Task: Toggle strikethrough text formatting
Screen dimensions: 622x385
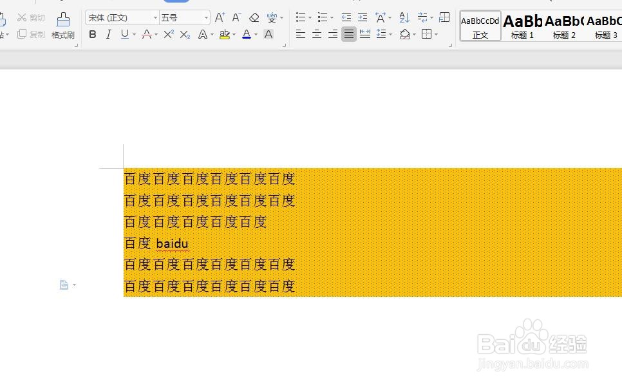Action: (147, 35)
